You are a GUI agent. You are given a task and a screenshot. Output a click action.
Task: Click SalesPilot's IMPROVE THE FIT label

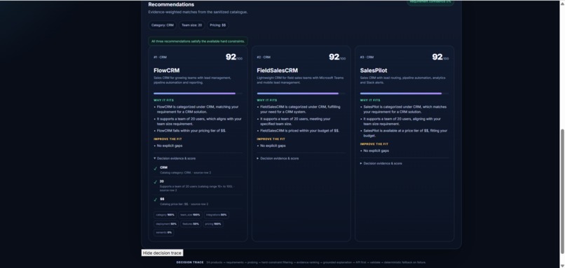click(374, 144)
